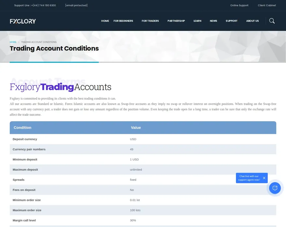Open the PARTNERSHIP menu
The width and height of the screenshot is (286, 227).
(176, 21)
